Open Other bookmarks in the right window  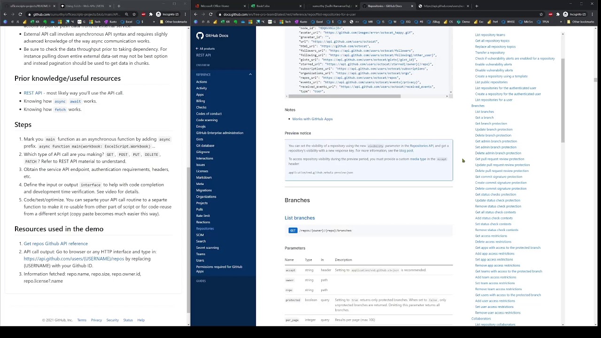tap(580, 22)
